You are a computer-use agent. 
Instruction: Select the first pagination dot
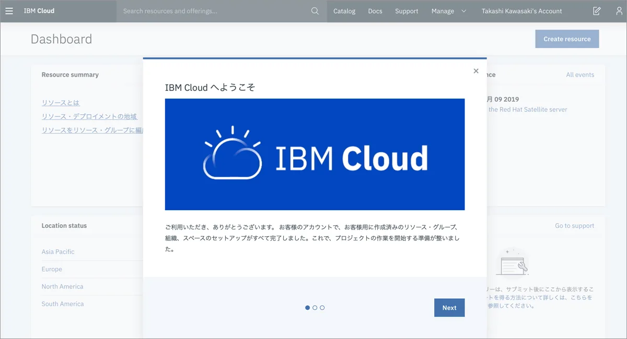pos(308,308)
